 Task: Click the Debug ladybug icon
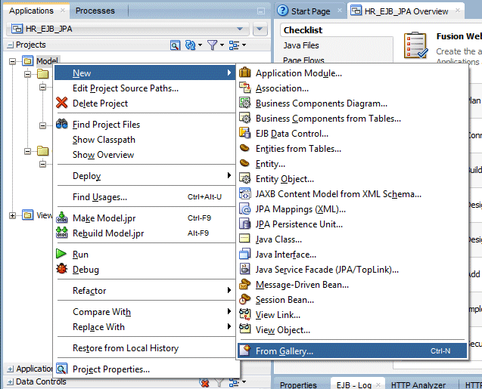click(62, 269)
